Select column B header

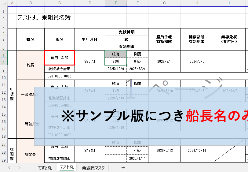point(31,3)
